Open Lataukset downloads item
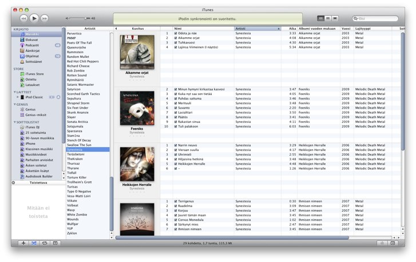This screenshot has height=262, width=416. click(x=33, y=85)
